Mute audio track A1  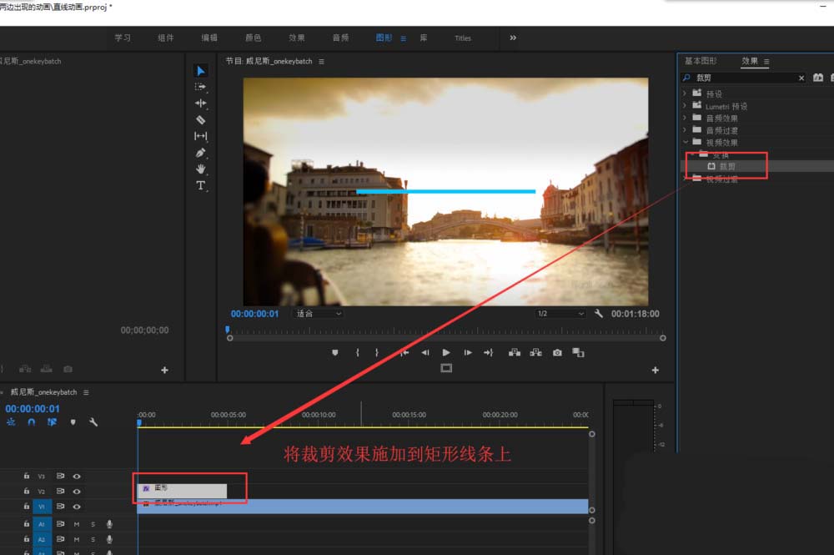click(77, 524)
